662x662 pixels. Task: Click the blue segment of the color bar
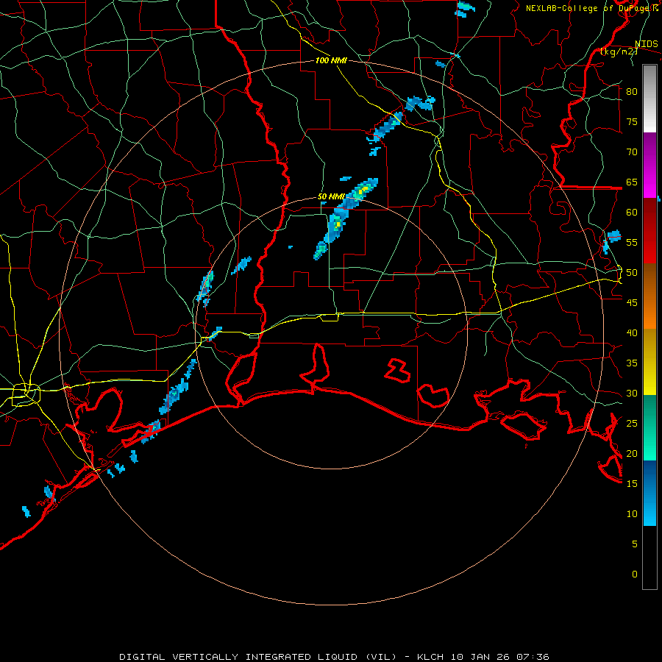[649, 493]
